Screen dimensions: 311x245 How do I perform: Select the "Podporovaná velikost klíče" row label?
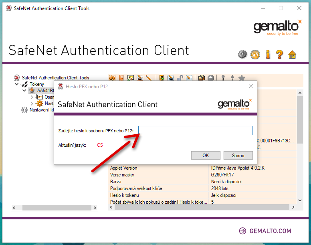(136, 188)
